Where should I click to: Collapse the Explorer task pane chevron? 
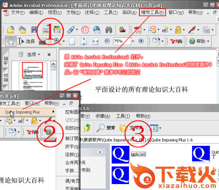coord(100,152)
